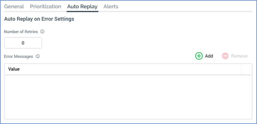Click the divider line under the Value header
The height and width of the screenshot is (124, 257).
click(x=128, y=75)
